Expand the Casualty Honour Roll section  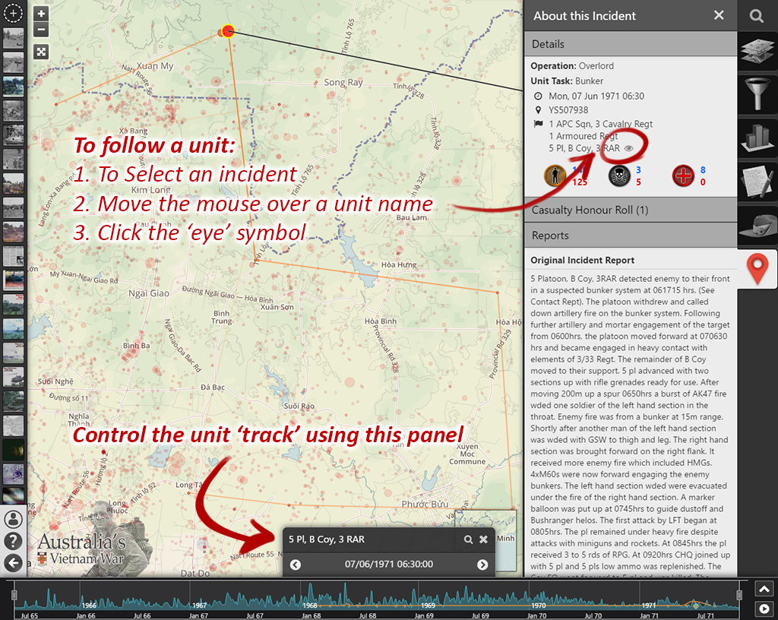(630, 210)
